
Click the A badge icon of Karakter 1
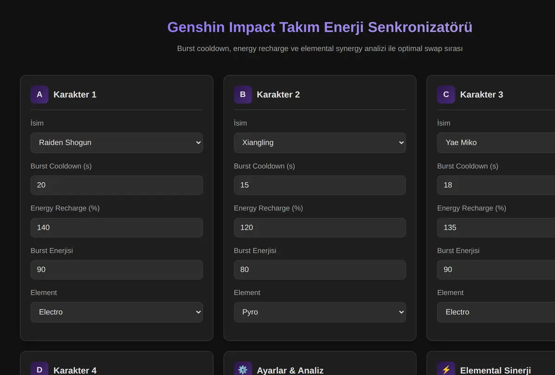tap(39, 94)
